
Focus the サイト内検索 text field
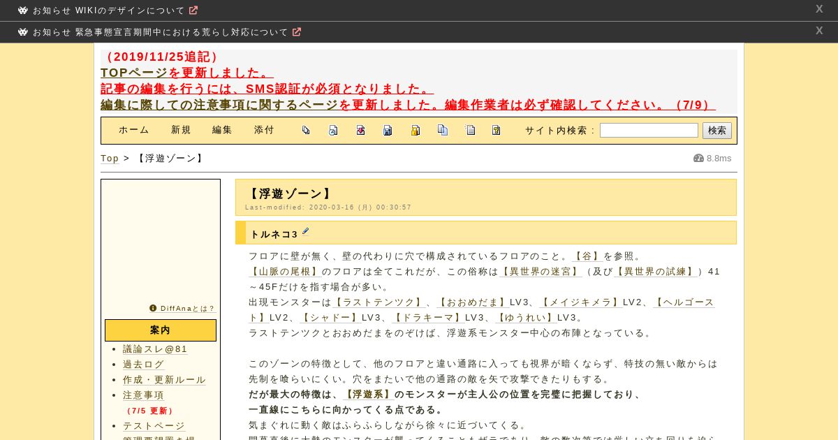(649, 131)
